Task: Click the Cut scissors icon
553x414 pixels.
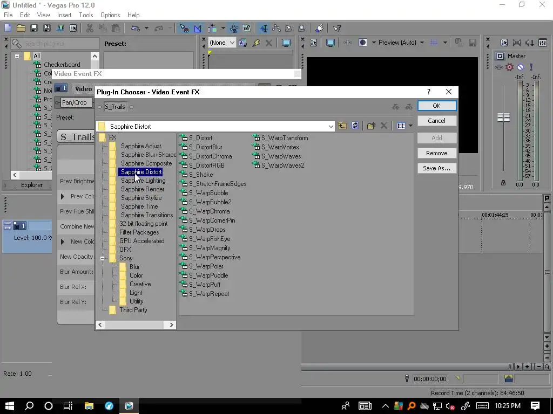Action: (x=90, y=28)
